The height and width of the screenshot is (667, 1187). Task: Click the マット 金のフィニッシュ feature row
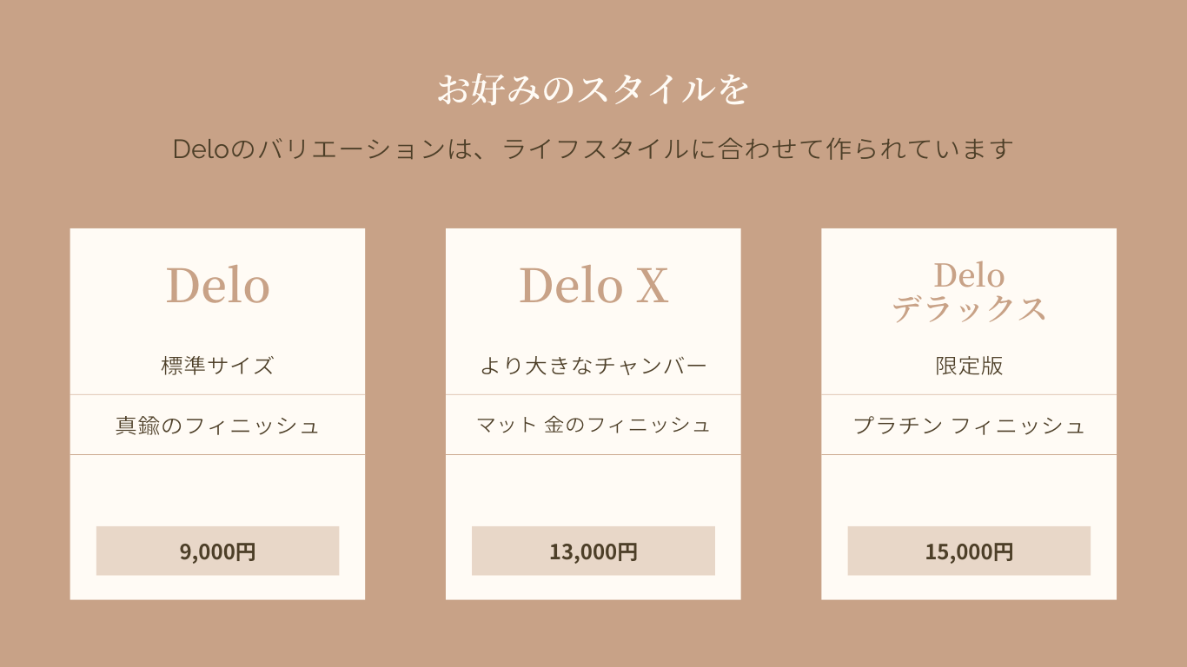click(x=593, y=425)
